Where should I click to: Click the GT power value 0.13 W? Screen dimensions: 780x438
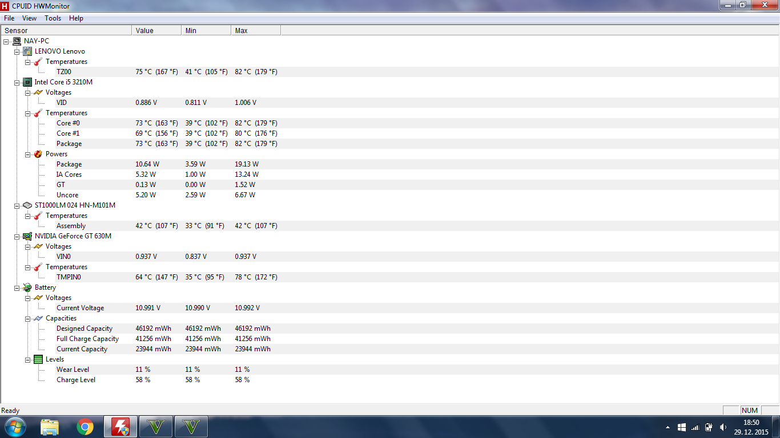click(x=146, y=185)
